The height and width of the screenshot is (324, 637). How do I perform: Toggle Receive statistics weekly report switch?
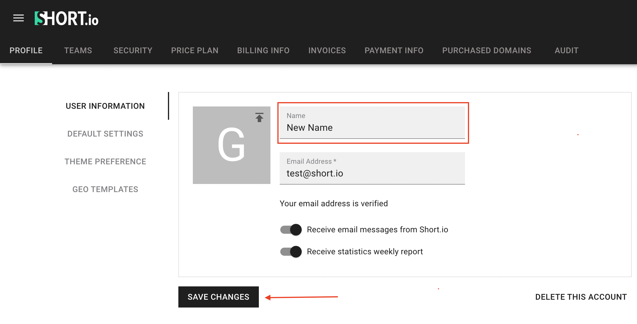click(x=291, y=252)
